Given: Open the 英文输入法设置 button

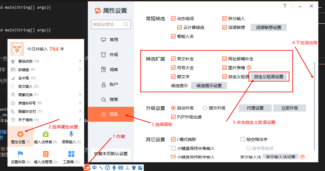Looking at the screenshot, I should [x=281, y=157].
